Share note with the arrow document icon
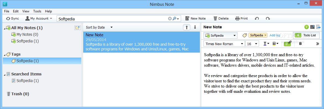 point(318,27)
